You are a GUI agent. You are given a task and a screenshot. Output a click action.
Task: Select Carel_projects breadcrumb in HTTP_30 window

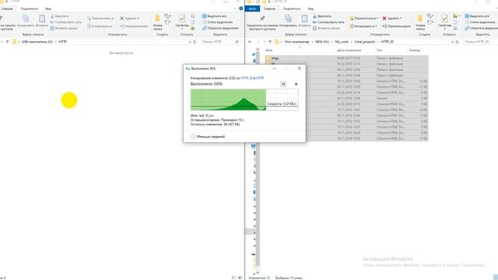coord(365,41)
